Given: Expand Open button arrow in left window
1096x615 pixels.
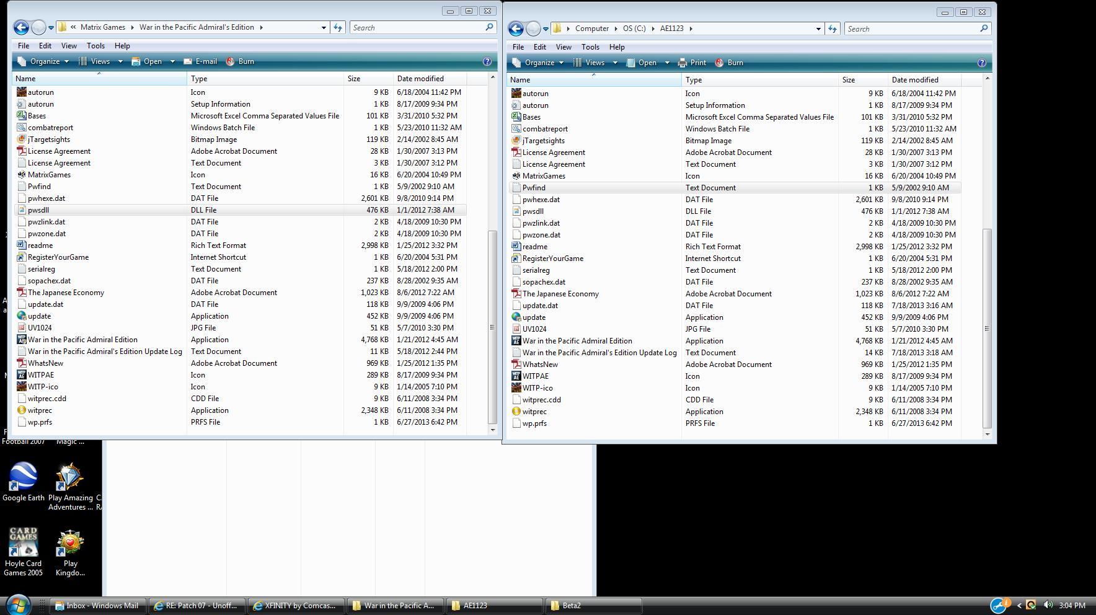Looking at the screenshot, I should [x=172, y=61].
